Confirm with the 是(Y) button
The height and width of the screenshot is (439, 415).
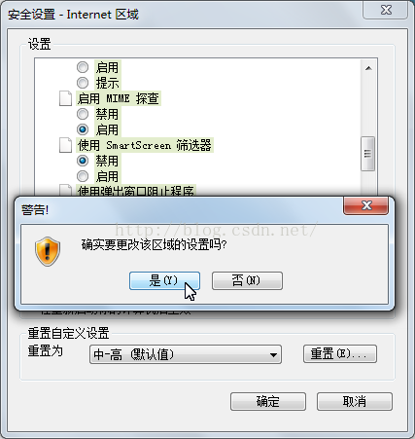(x=164, y=280)
